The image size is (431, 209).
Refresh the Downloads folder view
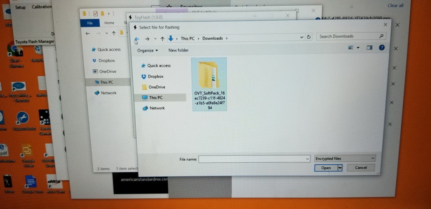coord(309,37)
